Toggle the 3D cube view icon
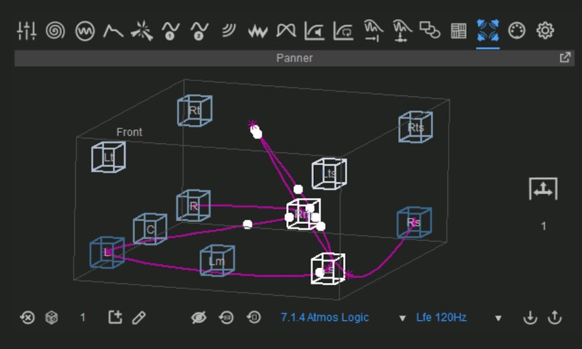Image resolution: width=582 pixels, height=349 pixels. tap(51, 317)
